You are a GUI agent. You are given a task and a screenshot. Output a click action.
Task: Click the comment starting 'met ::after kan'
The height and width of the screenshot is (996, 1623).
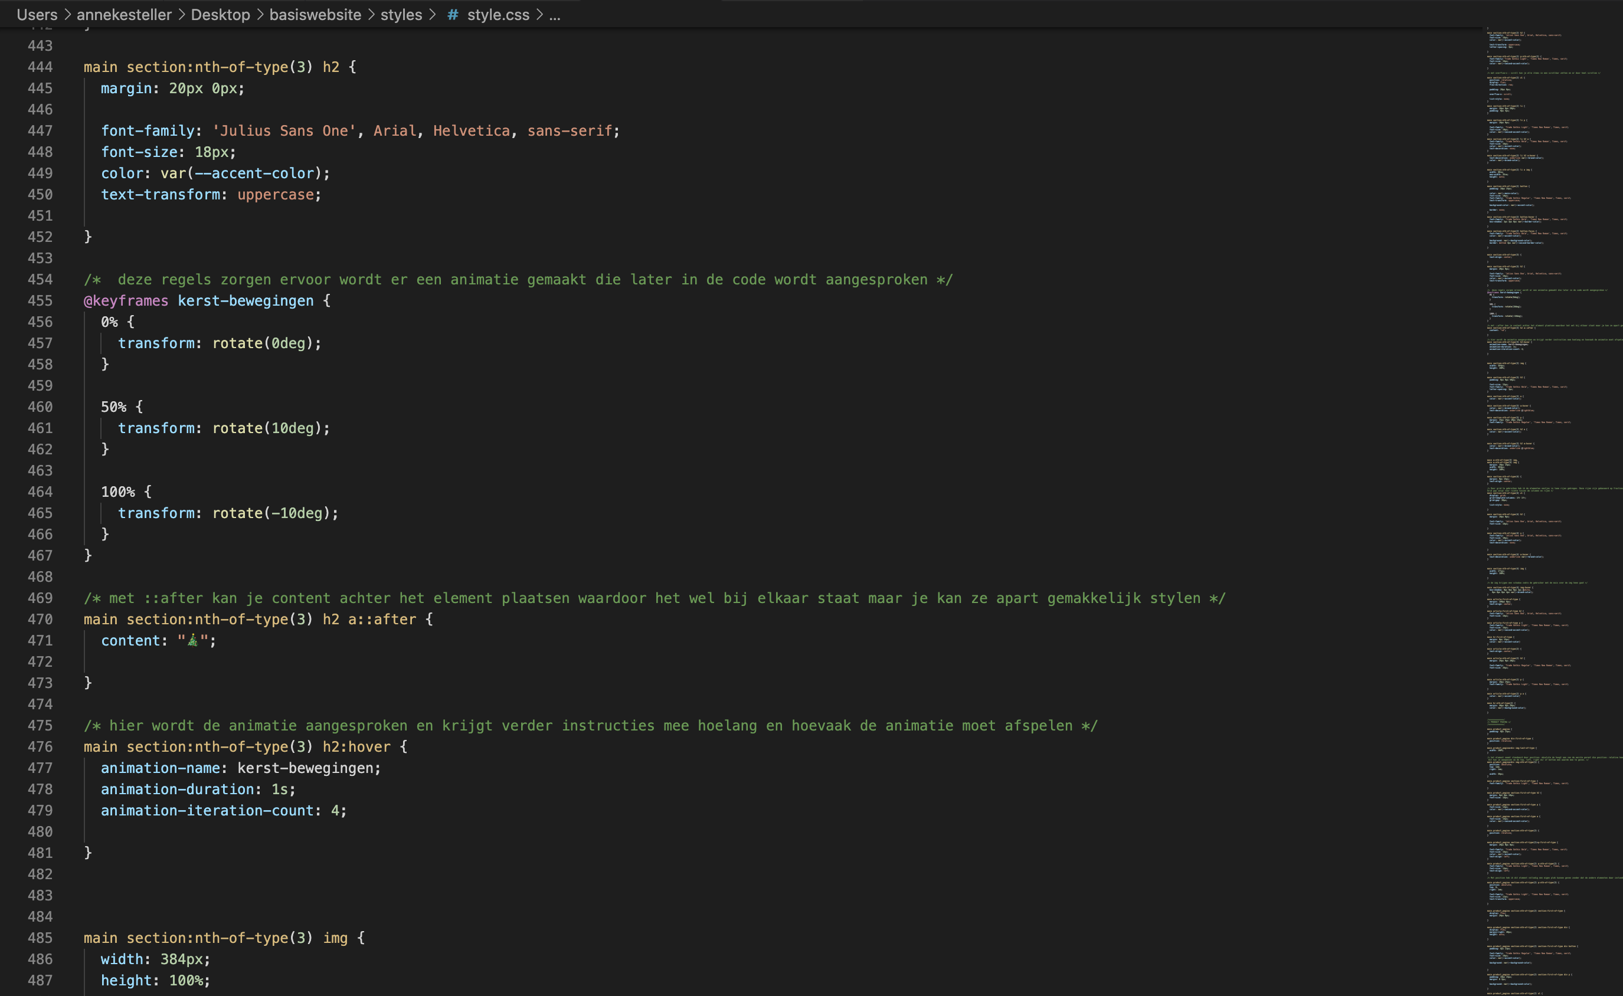[655, 598]
